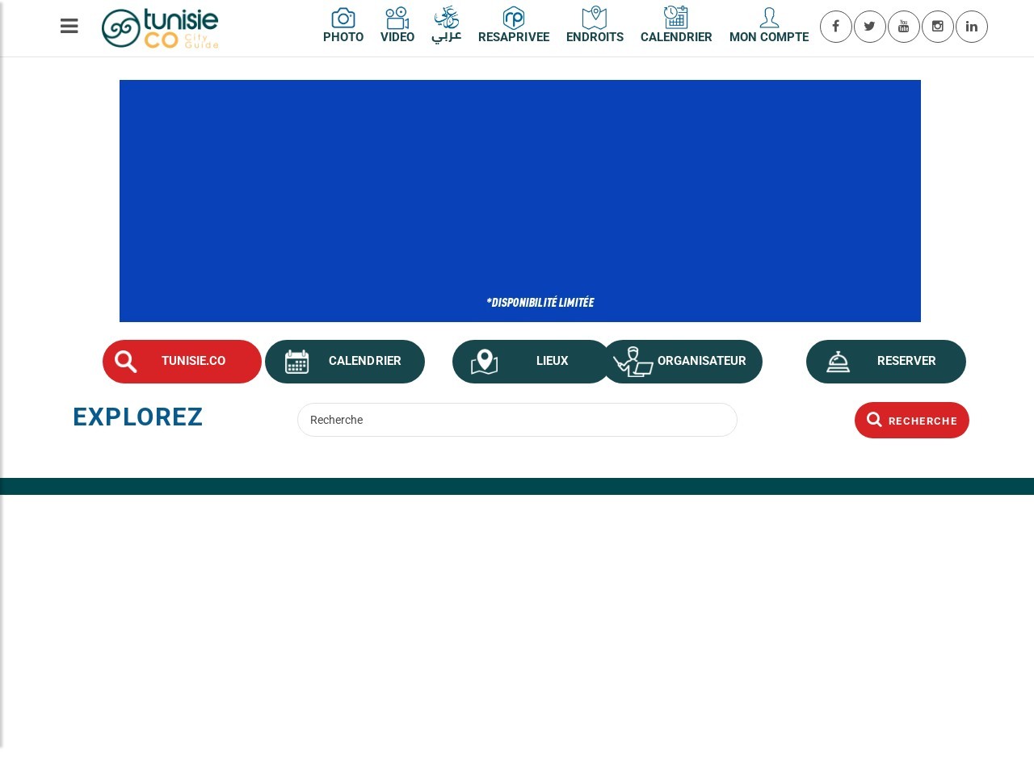
Task: Open the Photo camera icon
Action: pos(343,18)
